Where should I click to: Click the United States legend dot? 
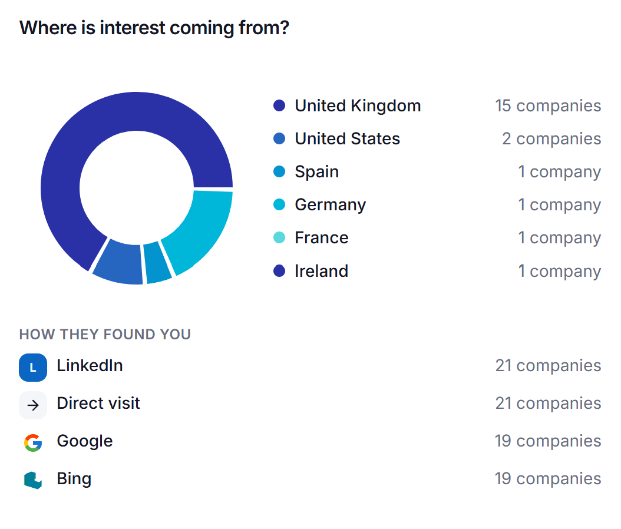click(279, 138)
